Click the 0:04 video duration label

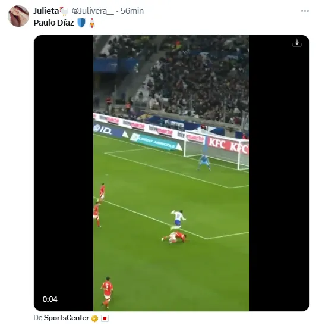[50, 299]
